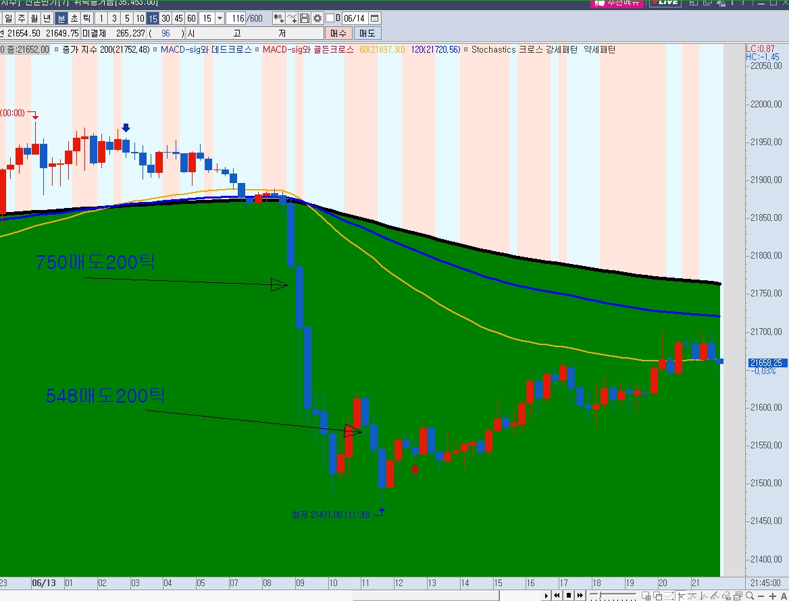Click the pink 추천메뉴 button
Image resolution: width=789 pixels, height=601 pixels.
point(617,3)
